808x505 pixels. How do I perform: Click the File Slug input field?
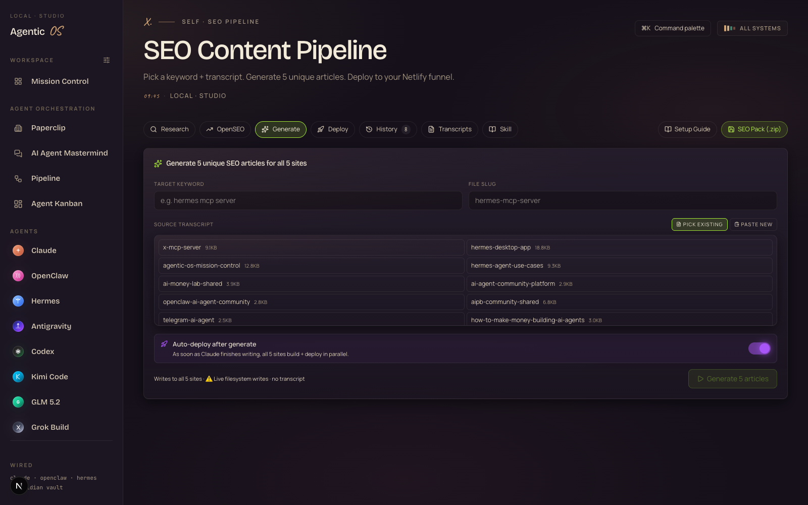[x=623, y=200]
